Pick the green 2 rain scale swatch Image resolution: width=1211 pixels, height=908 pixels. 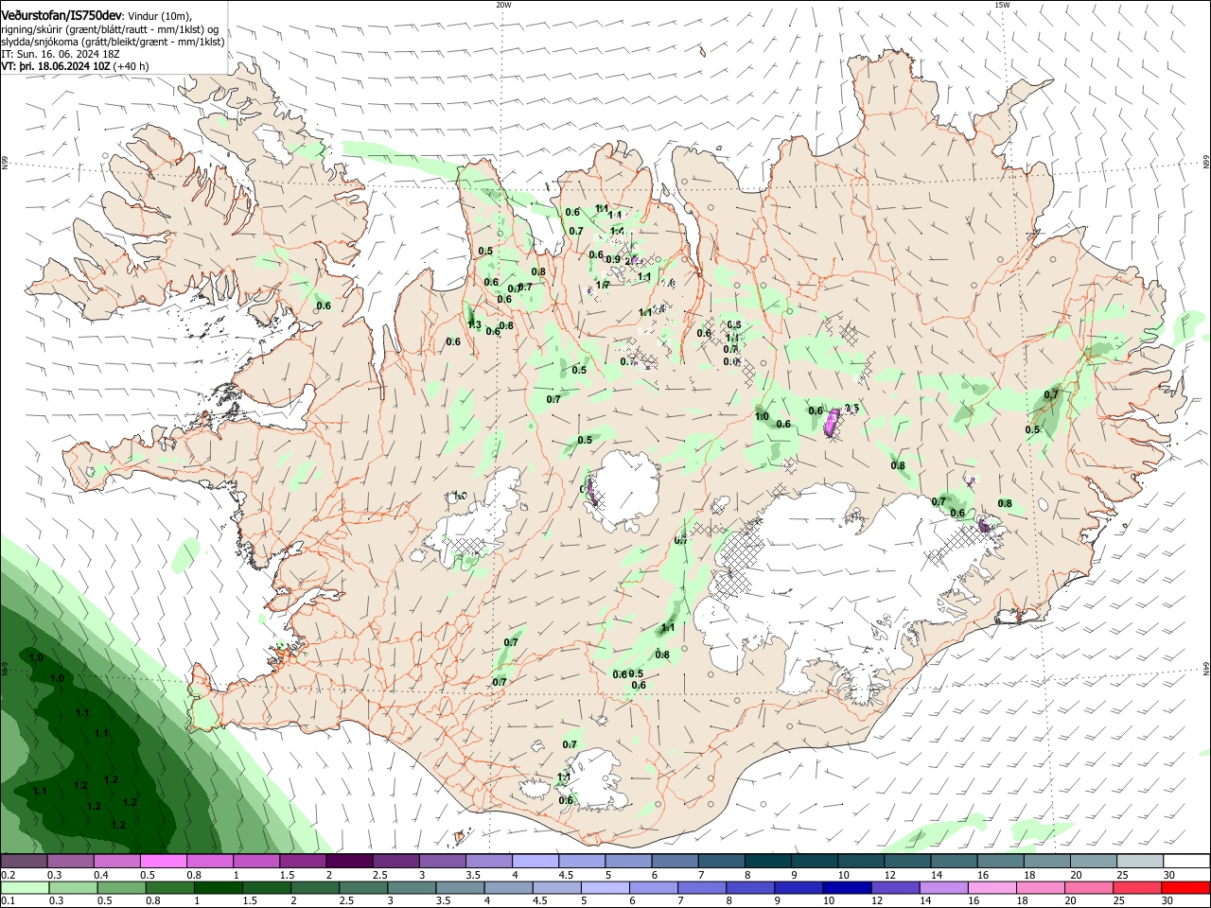(x=314, y=887)
